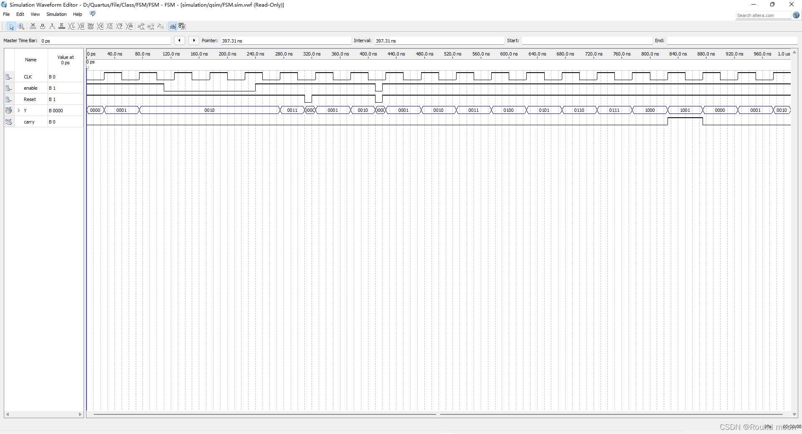The height and width of the screenshot is (434, 802).
Task: Click the Count Value (C) icon
Action: coord(101,26)
